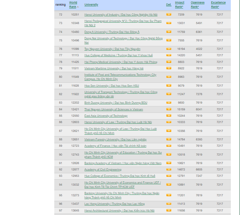The image size is (240, 215).
Task: Open details icon for Institute of Post and Telecommunications
Action: click(x=169, y=77)
